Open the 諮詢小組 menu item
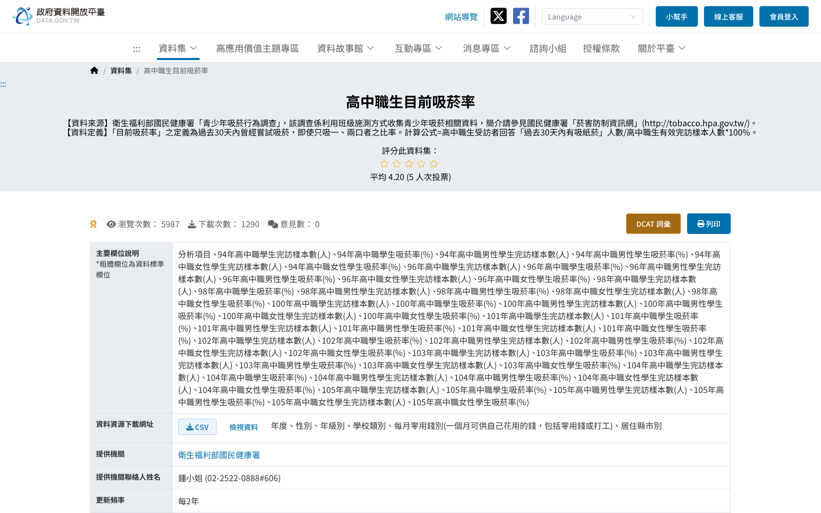Image resolution: width=821 pixels, height=513 pixels. (x=548, y=48)
